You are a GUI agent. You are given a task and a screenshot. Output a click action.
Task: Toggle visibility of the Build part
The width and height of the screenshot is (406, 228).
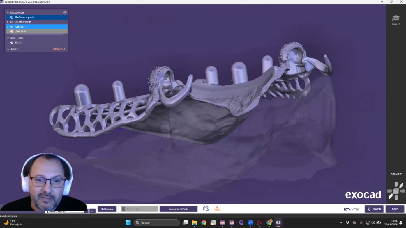click(12, 43)
